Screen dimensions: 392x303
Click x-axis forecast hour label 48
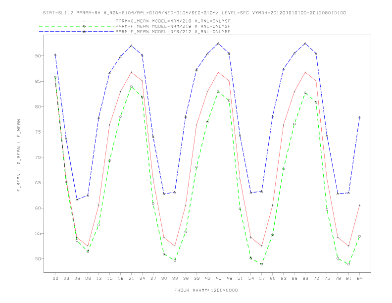pyautogui.click(x=229, y=278)
